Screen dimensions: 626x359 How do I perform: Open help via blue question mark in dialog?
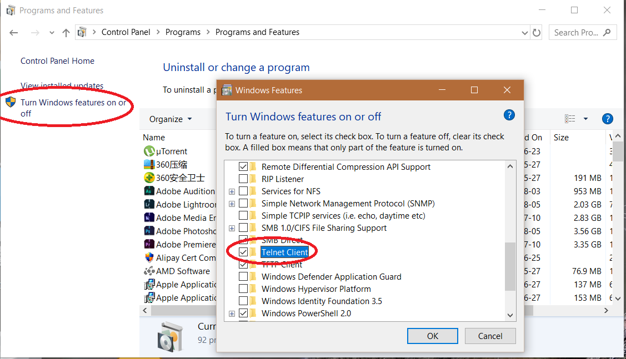[509, 115]
